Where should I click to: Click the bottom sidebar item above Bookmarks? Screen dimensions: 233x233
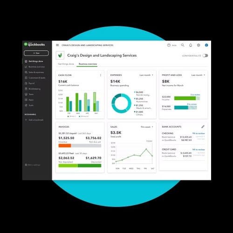click(29, 105)
